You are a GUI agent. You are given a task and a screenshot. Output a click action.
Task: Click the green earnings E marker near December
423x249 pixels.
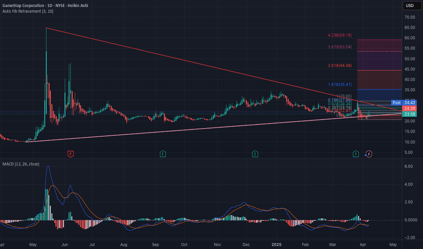(255, 154)
